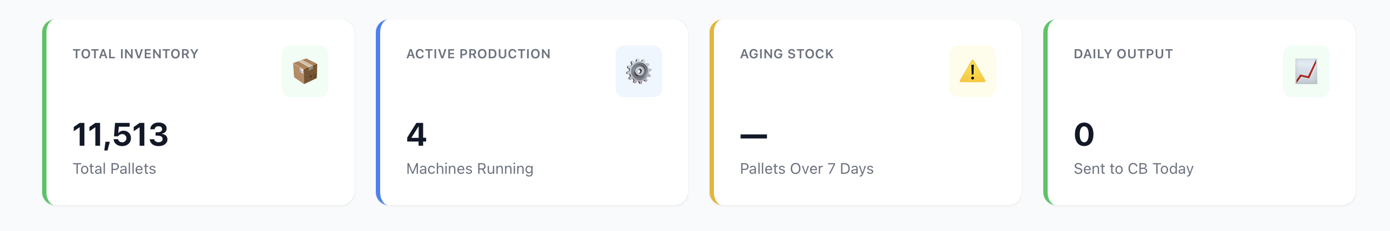Click the green left border of Total Inventory
This screenshot has width=1390, height=231.
[44, 112]
